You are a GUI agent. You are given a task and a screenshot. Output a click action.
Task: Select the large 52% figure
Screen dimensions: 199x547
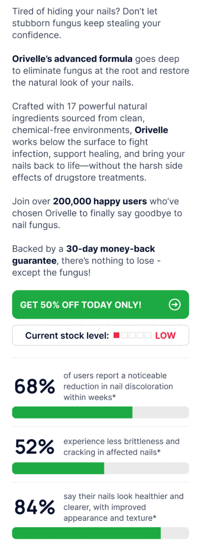click(35, 447)
